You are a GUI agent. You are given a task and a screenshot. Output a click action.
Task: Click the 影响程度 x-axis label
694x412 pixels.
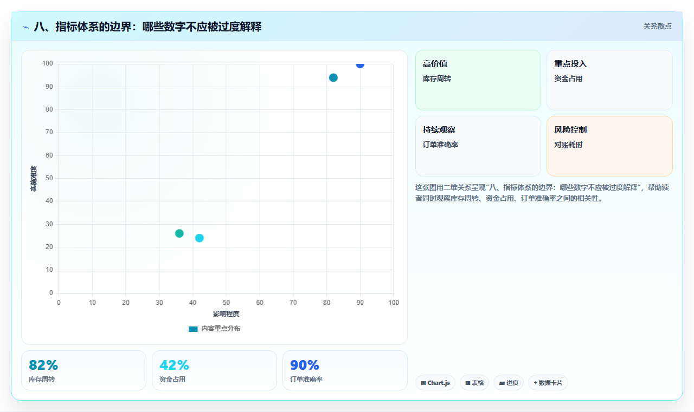[x=226, y=314]
